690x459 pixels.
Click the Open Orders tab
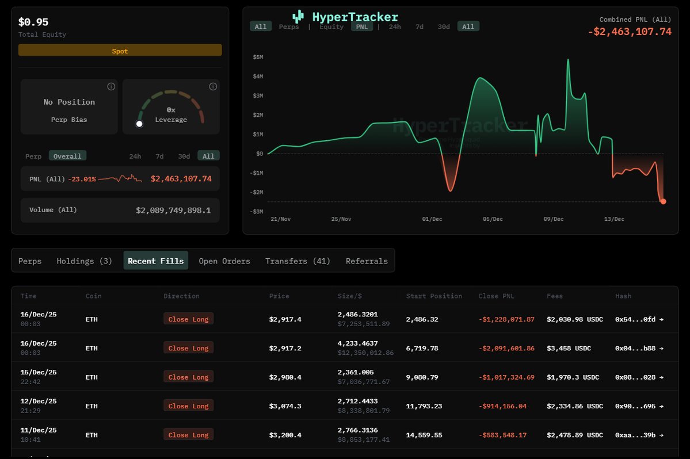point(224,261)
